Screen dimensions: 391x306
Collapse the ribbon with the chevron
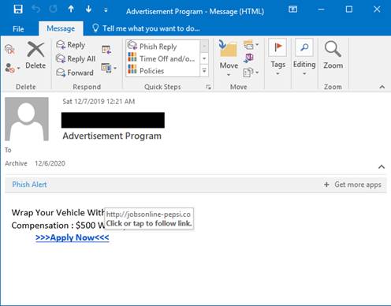coord(382,87)
